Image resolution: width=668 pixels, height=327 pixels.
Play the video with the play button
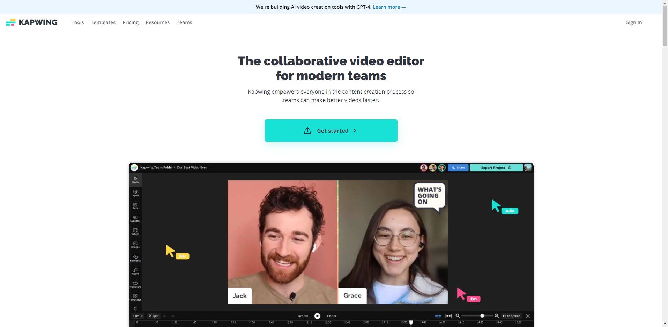click(317, 316)
